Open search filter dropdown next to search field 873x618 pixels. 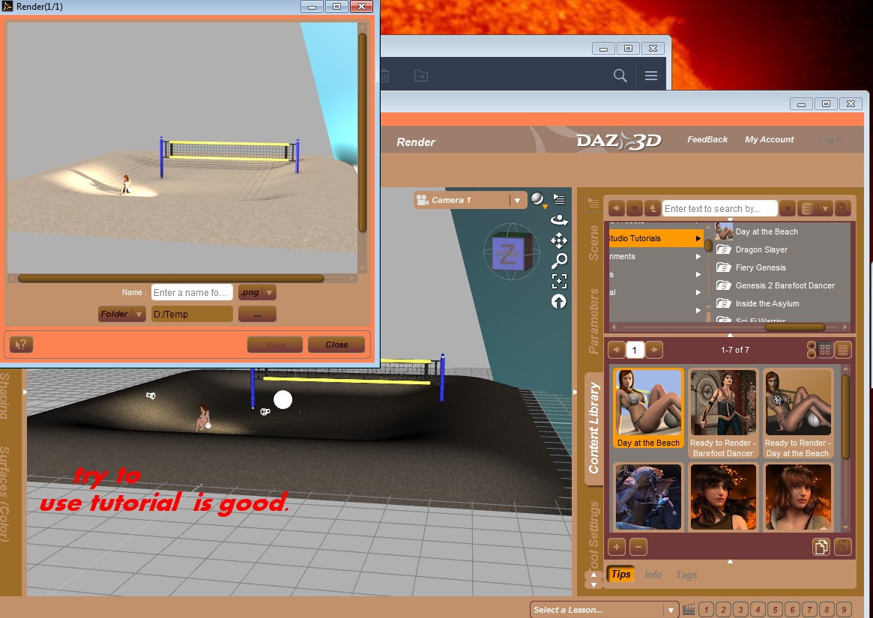[x=787, y=209]
